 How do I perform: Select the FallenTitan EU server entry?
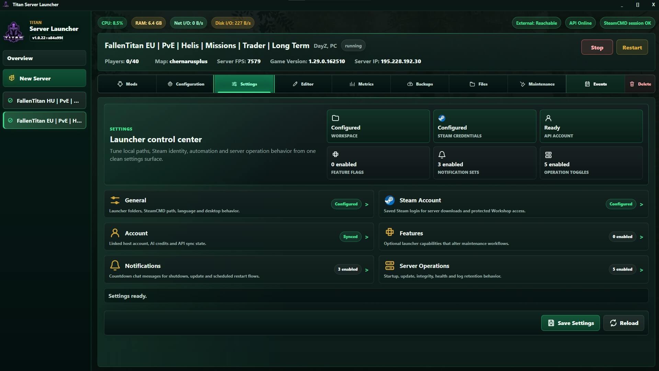coord(45,121)
